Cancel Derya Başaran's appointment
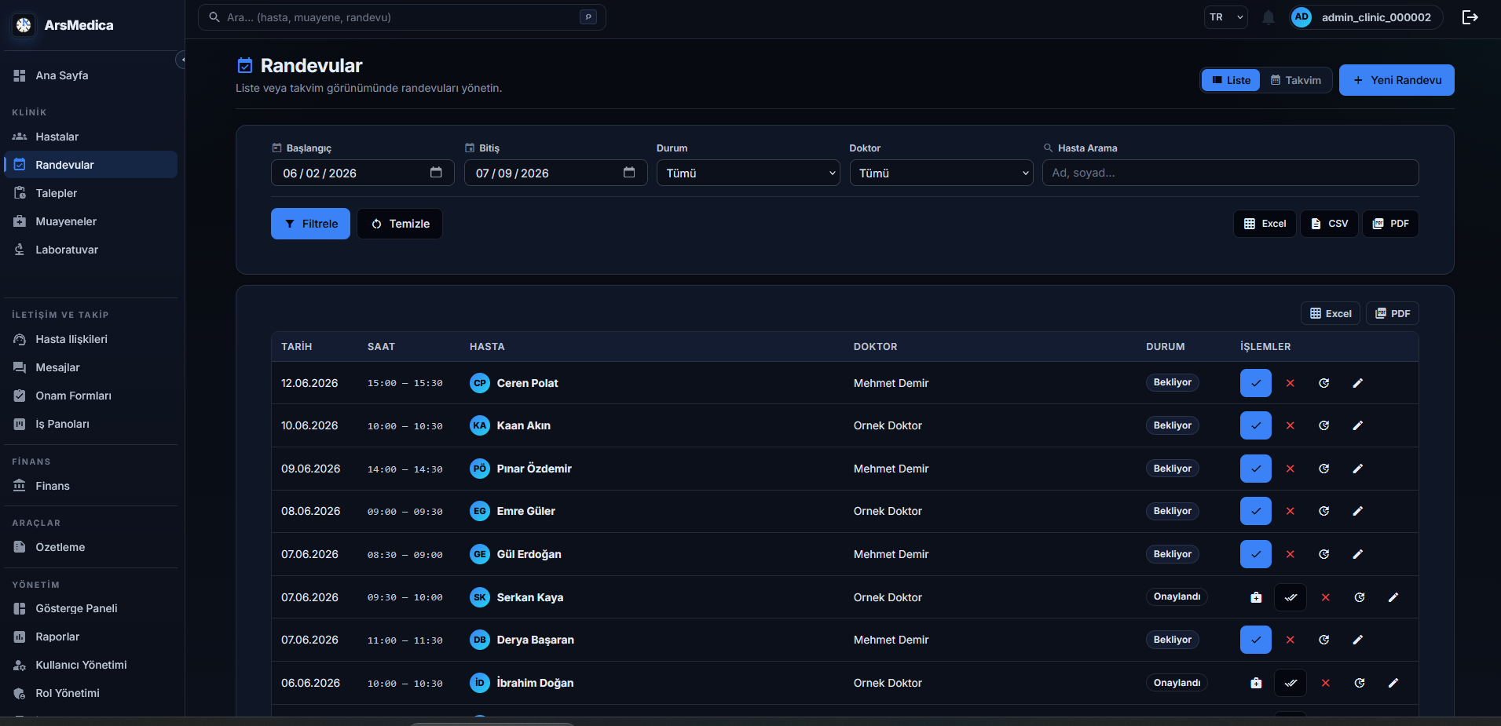Image resolution: width=1501 pixels, height=726 pixels. 1290,640
